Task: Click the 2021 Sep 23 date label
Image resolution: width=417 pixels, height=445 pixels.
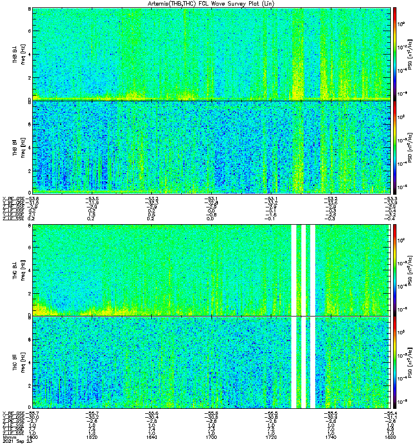Action: click(x=14, y=442)
